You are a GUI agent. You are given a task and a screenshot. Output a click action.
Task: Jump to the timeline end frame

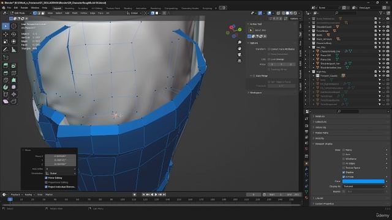164,194
